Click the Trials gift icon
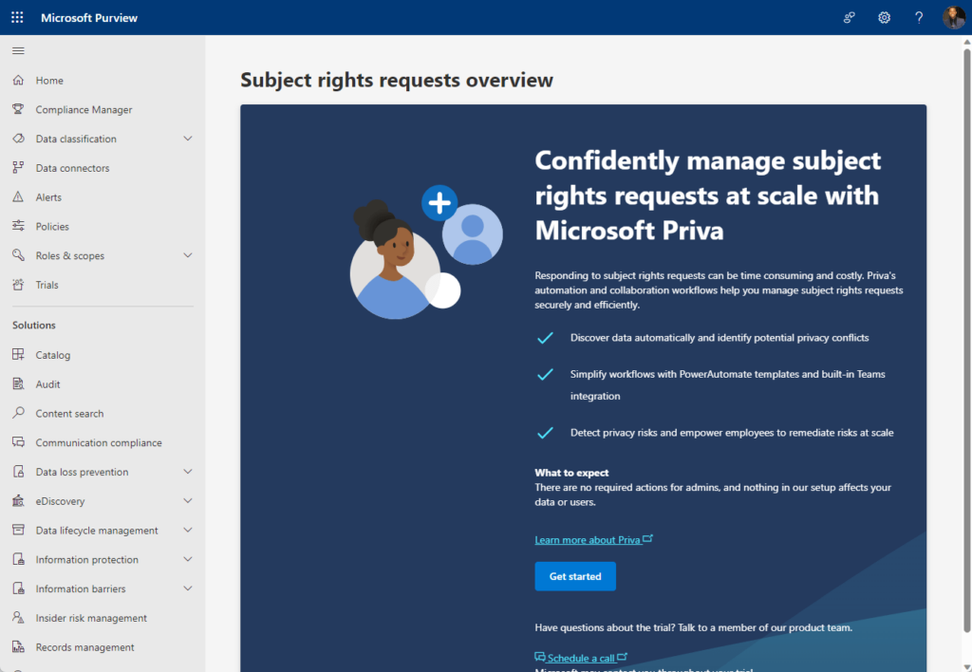This screenshot has width=972, height=672. pyautogui.click(x=19, y=285)
